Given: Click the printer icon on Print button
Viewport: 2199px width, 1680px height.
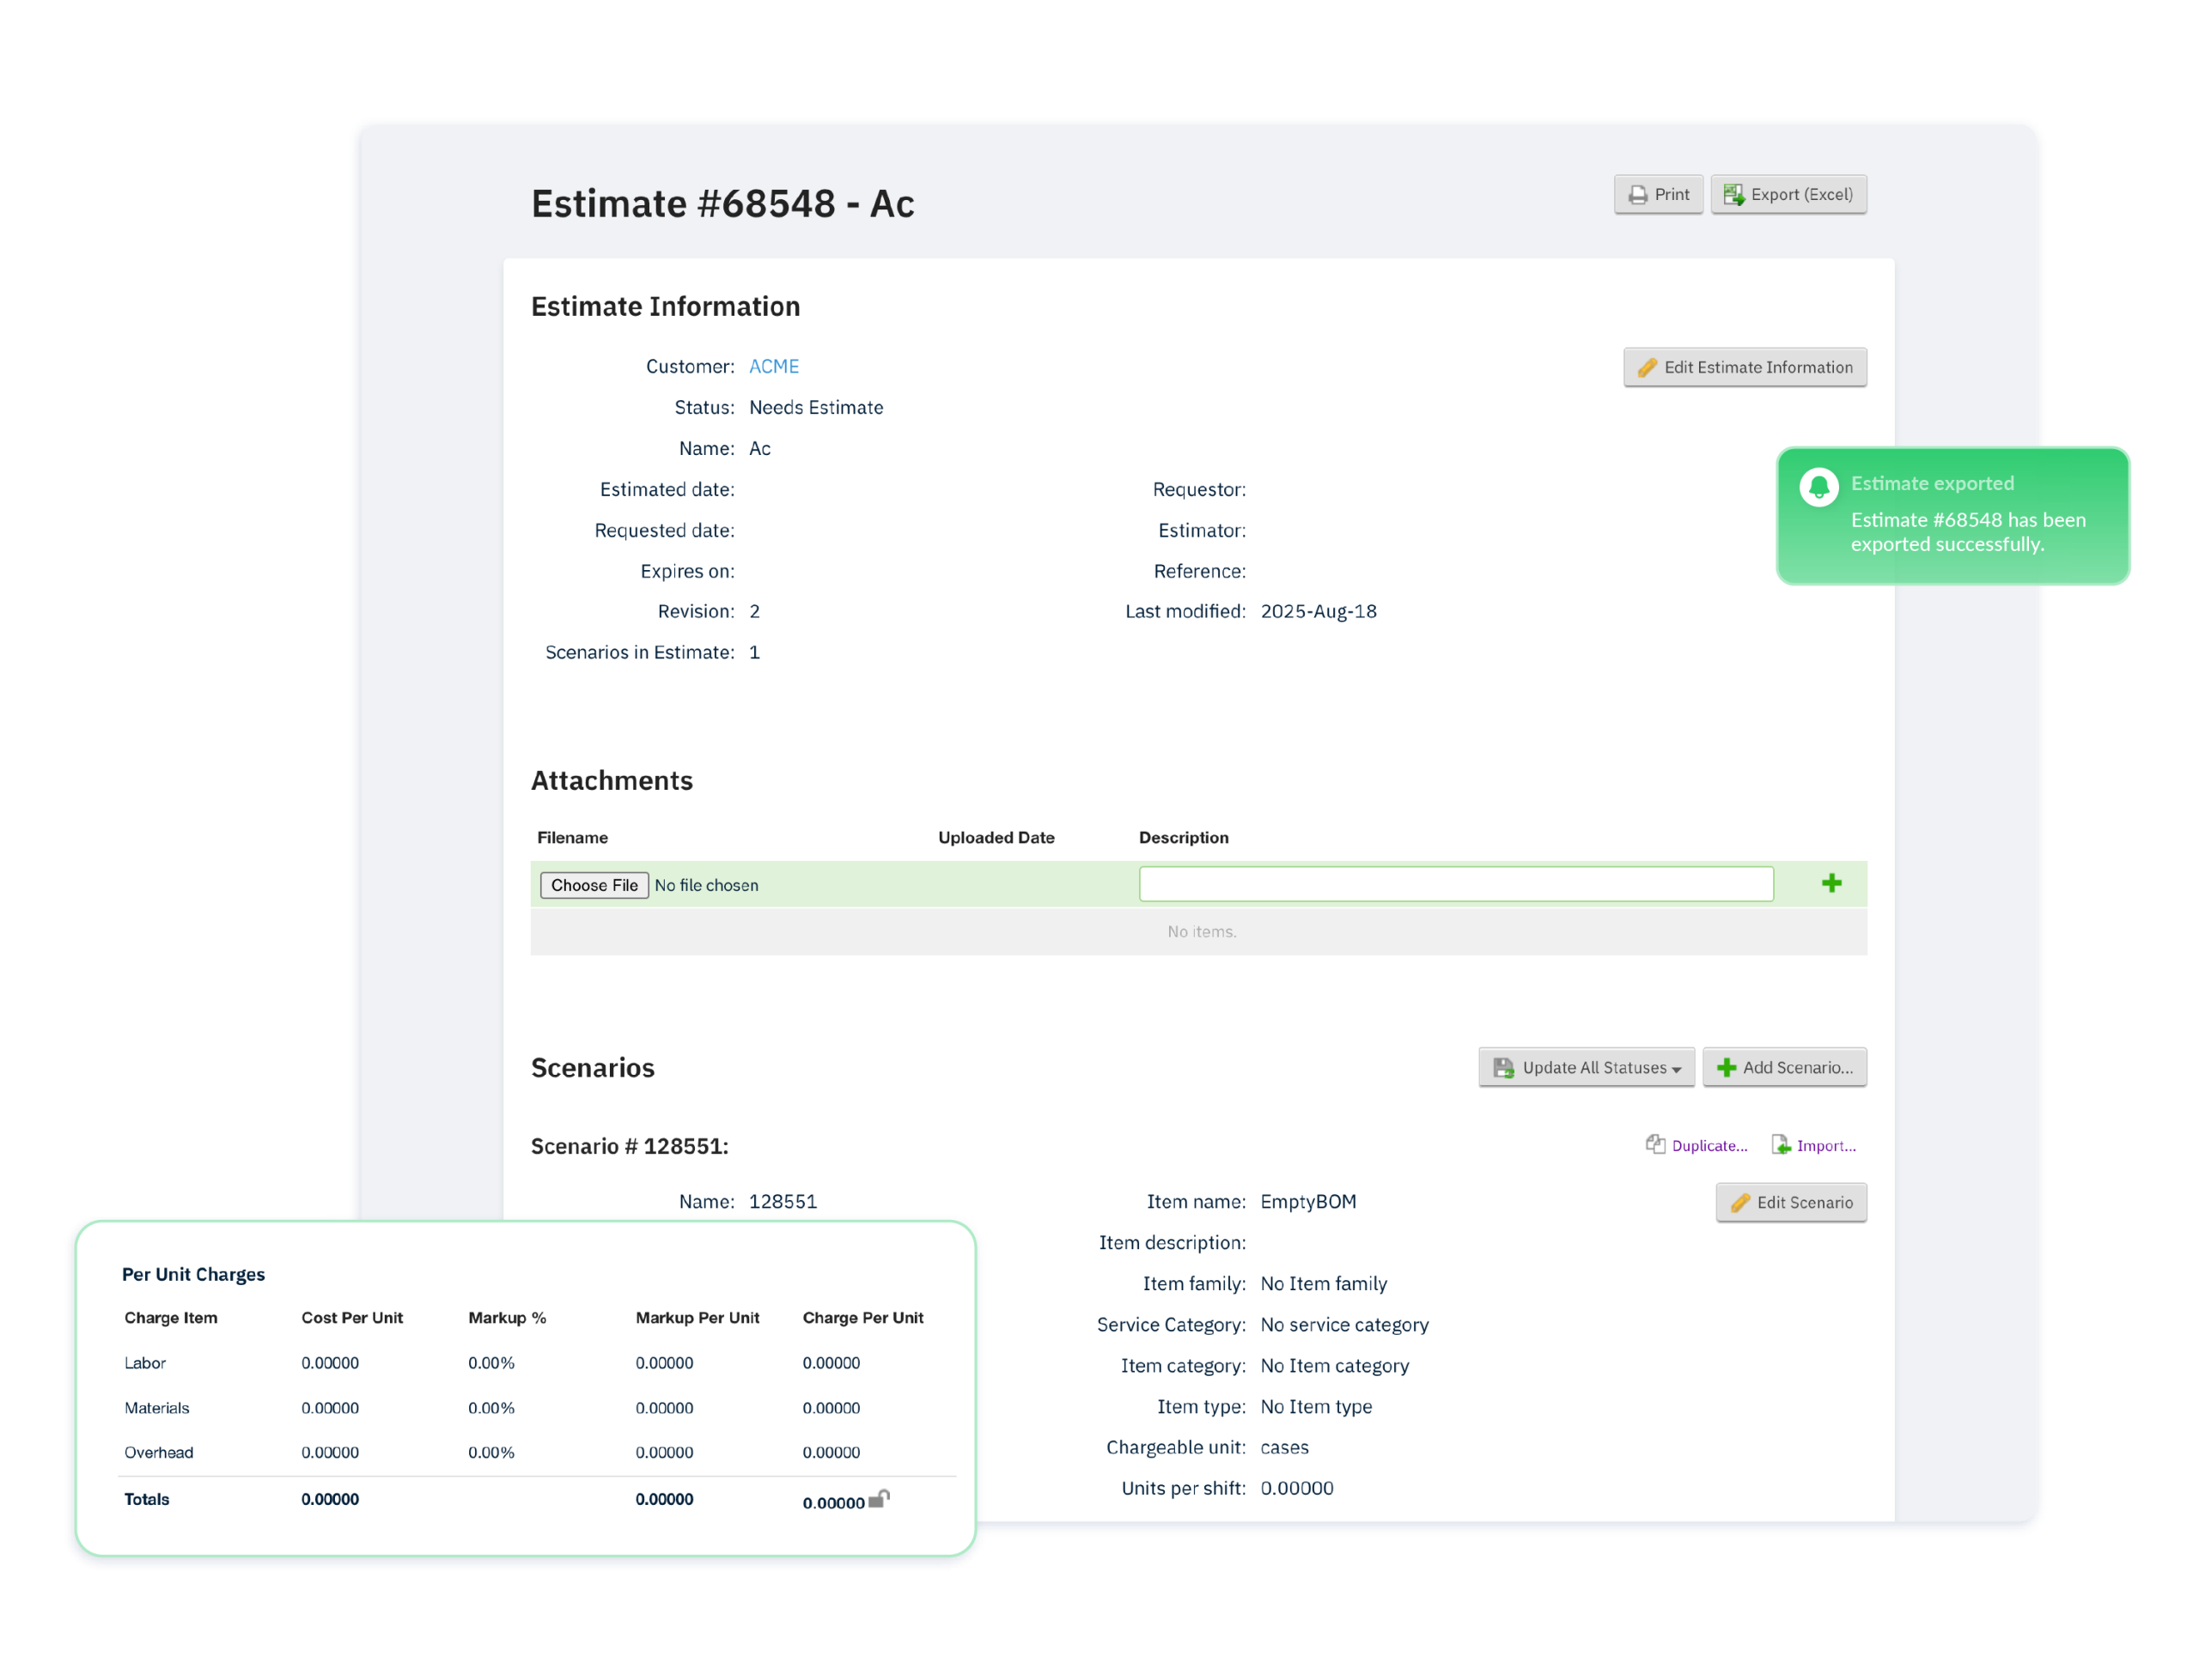Looking at the screenshot, I should (1638, 195).
